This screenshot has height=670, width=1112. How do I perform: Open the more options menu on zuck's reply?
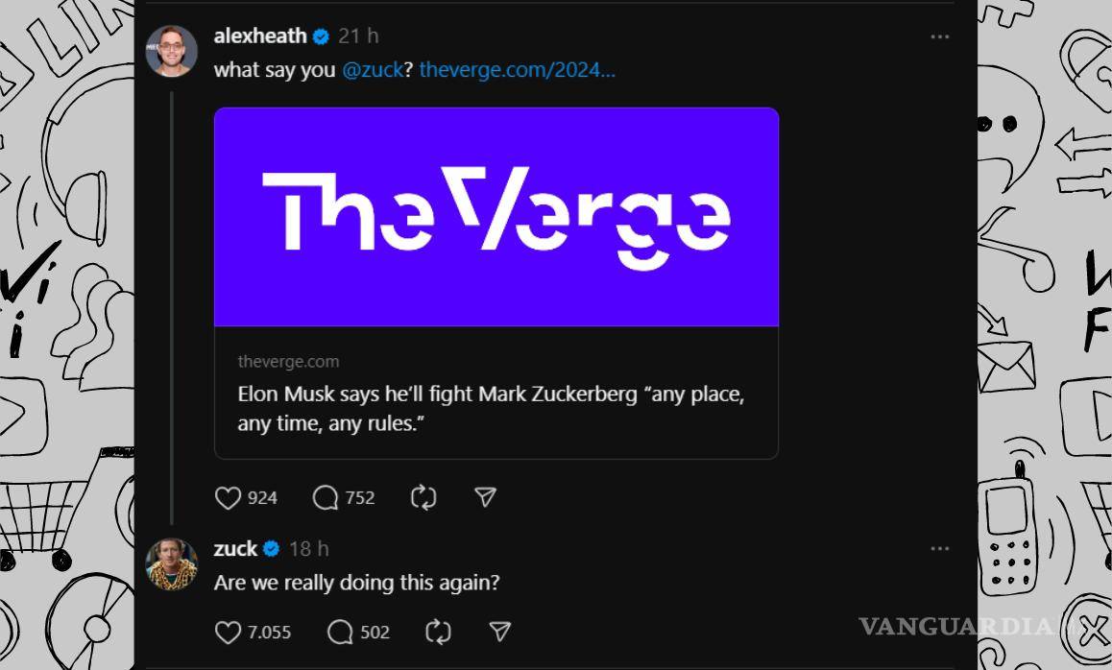pos(938,547)
